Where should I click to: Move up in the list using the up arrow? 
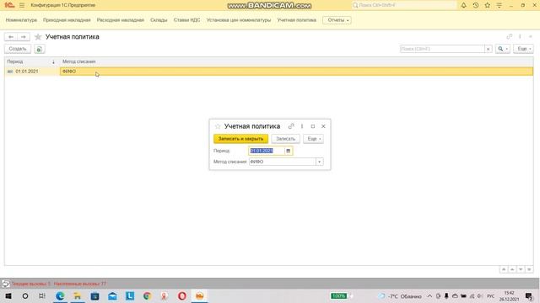click(512, 269)
